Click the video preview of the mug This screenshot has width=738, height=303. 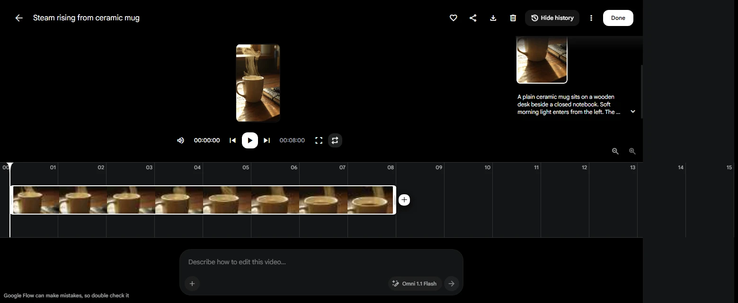point(258,83)
